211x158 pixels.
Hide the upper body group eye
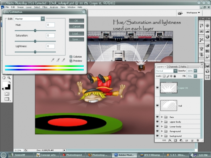[157, 121]
